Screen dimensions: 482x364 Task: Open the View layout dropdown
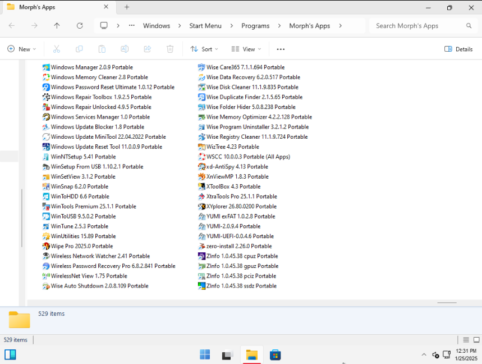246,49
